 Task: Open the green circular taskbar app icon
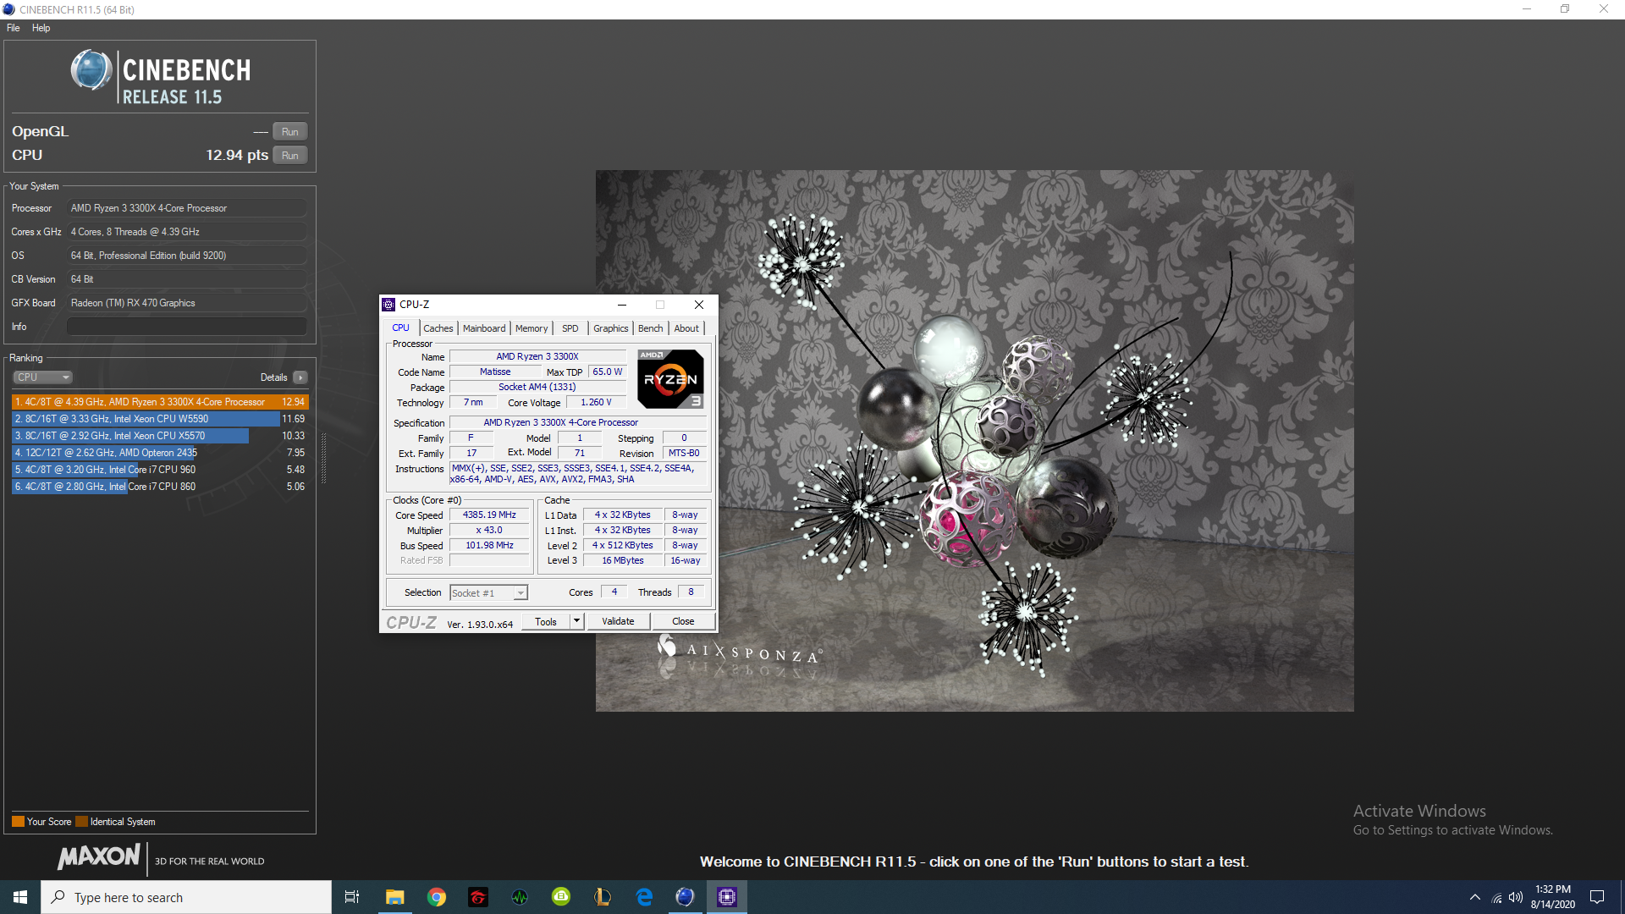(x=561, y=897)
